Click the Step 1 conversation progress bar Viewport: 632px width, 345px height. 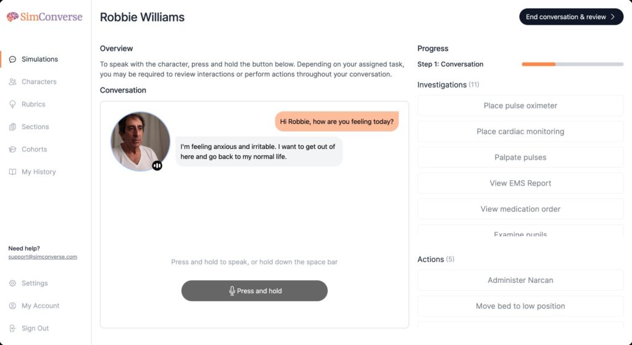click(572, 64)
